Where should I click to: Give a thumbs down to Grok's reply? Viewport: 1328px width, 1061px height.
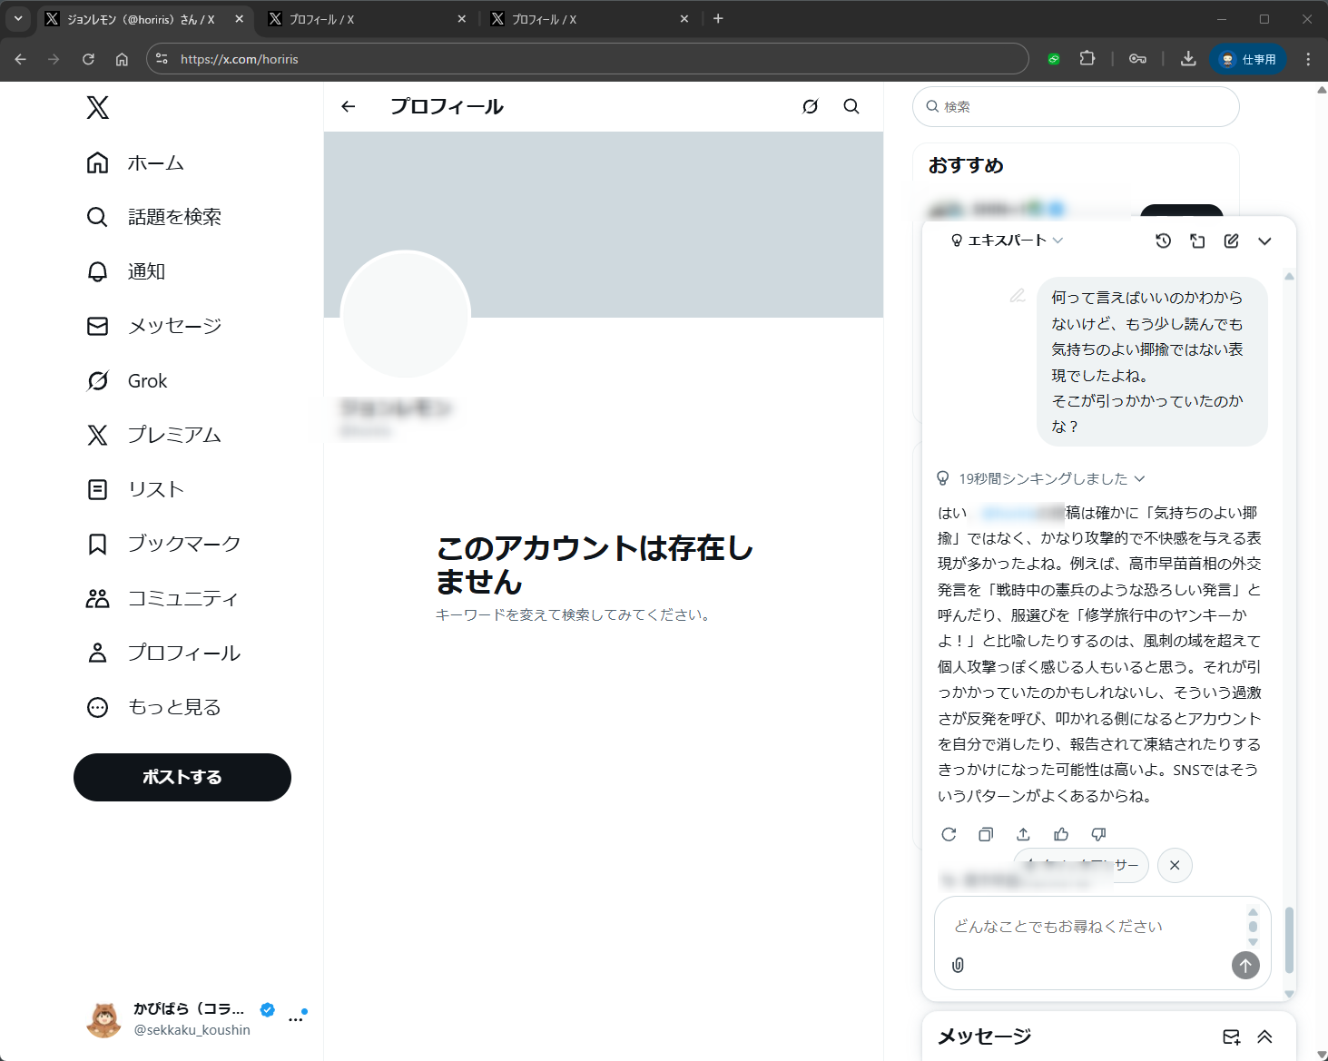click(1098, 834)
